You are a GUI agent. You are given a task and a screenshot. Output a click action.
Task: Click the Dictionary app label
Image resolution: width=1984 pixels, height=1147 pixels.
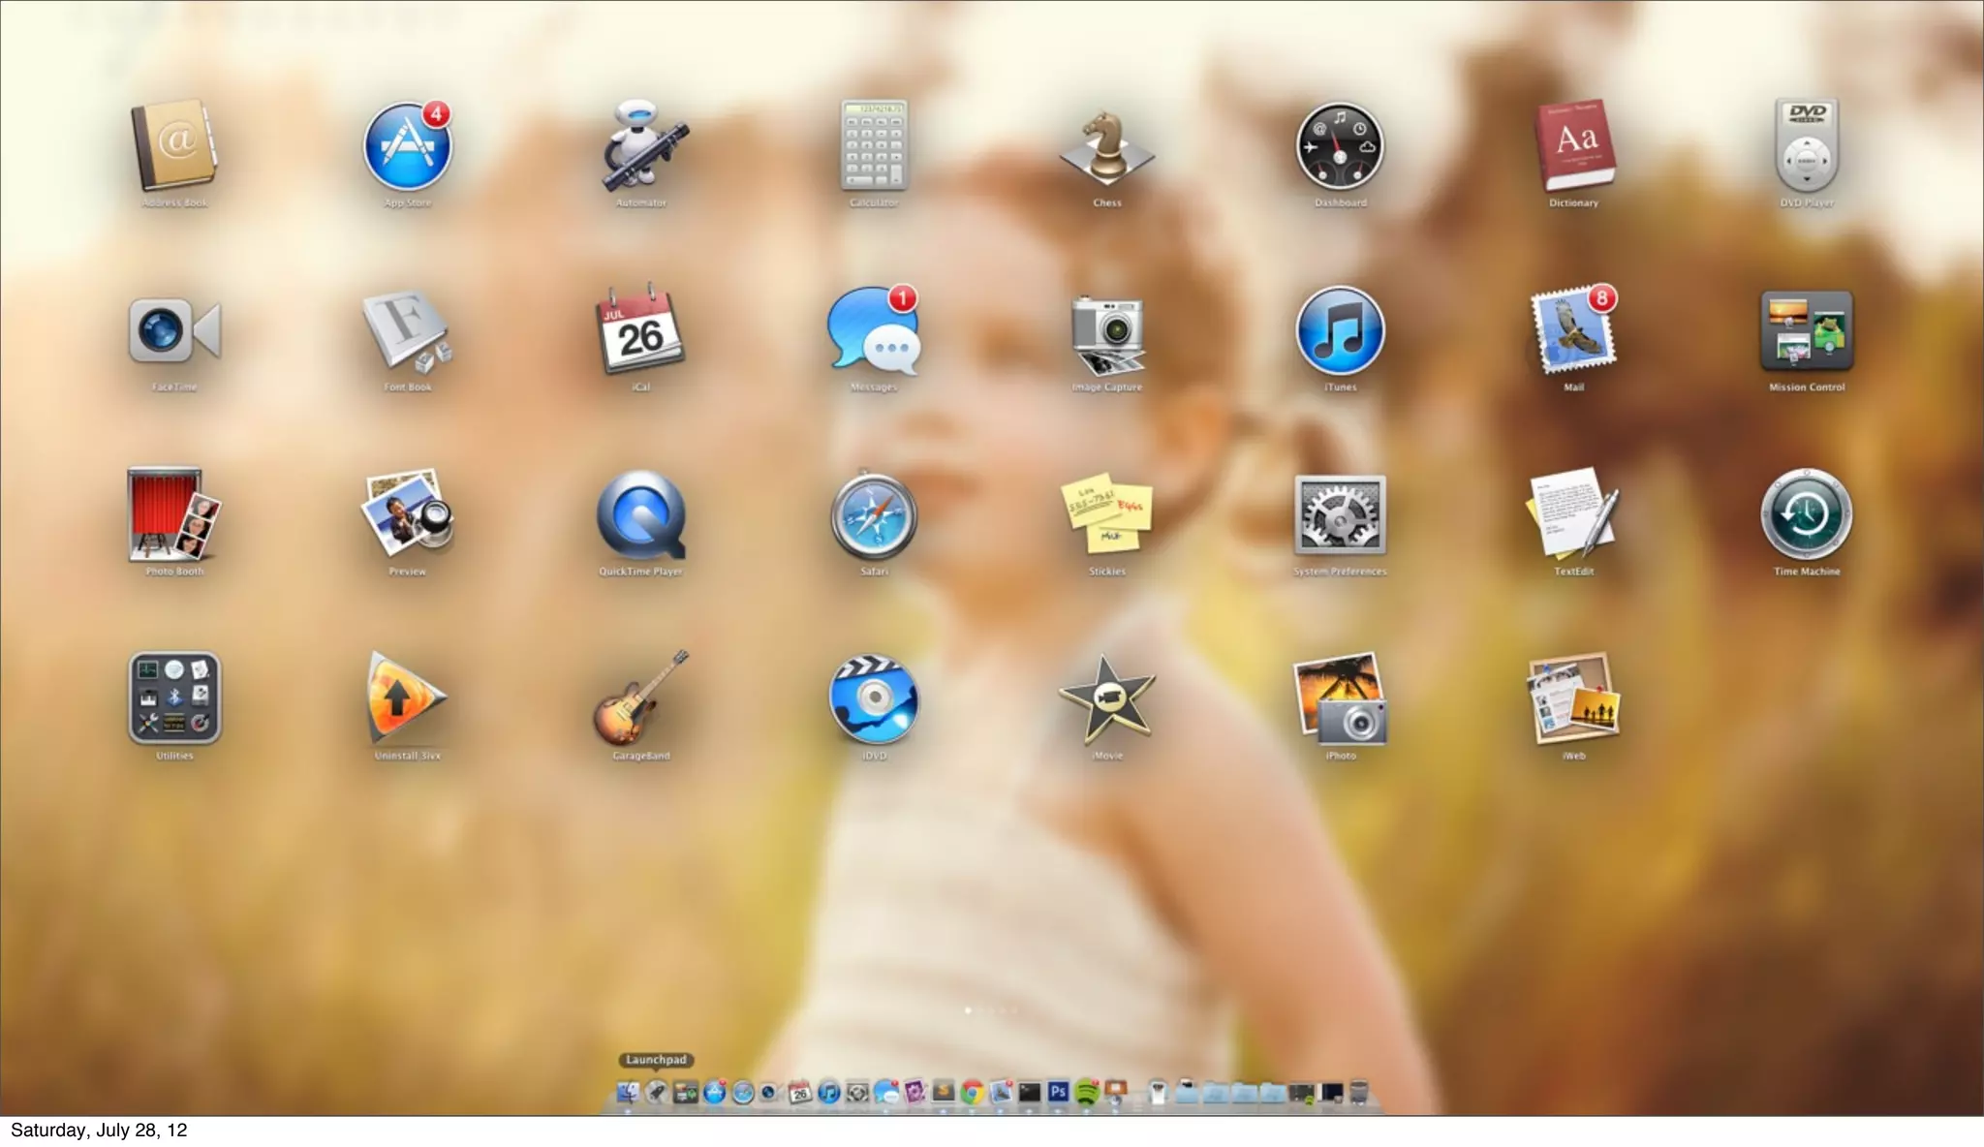coord(1573,202)
